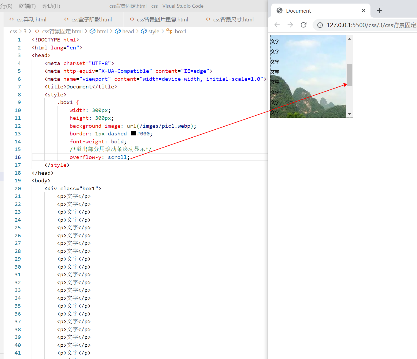Viewport: 417px width, 359px height.
Task: Click style symbol cube icon in breadcrumb
Action: [144, 31]
